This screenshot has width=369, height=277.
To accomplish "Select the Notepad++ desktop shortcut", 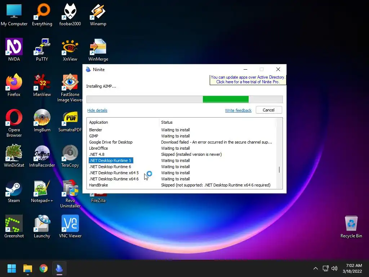I will coord(42,191).
